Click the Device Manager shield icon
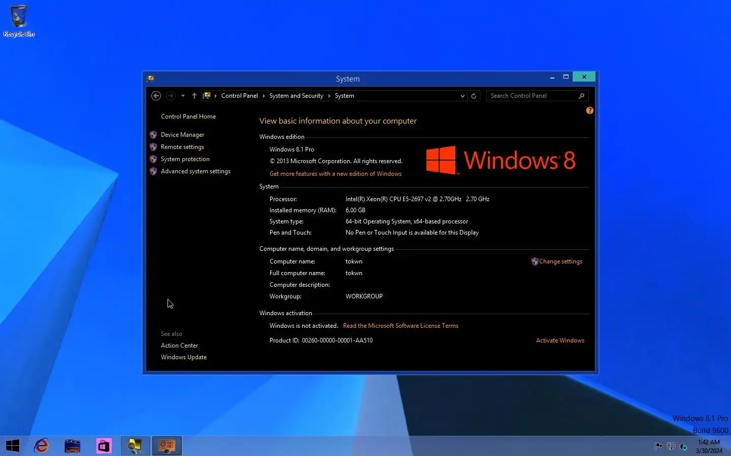 pyautogui.click(x=153, y=135)
